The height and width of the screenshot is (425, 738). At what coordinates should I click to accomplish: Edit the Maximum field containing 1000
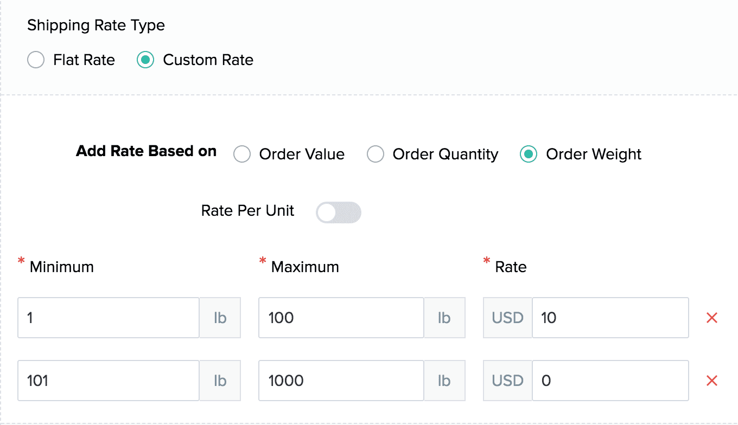[x=341, y=381]
